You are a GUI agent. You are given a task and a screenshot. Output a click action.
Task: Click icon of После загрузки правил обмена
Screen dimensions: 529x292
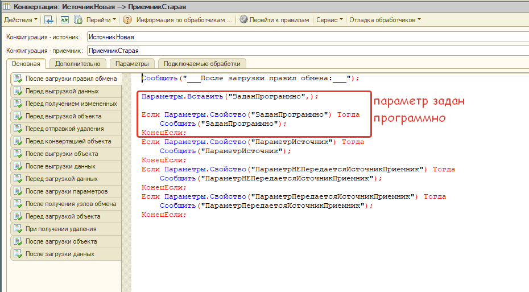click(18, 79)
